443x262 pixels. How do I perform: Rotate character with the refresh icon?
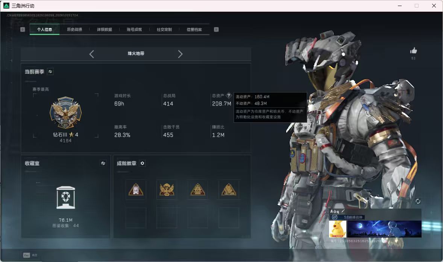(x=418, y=201)
